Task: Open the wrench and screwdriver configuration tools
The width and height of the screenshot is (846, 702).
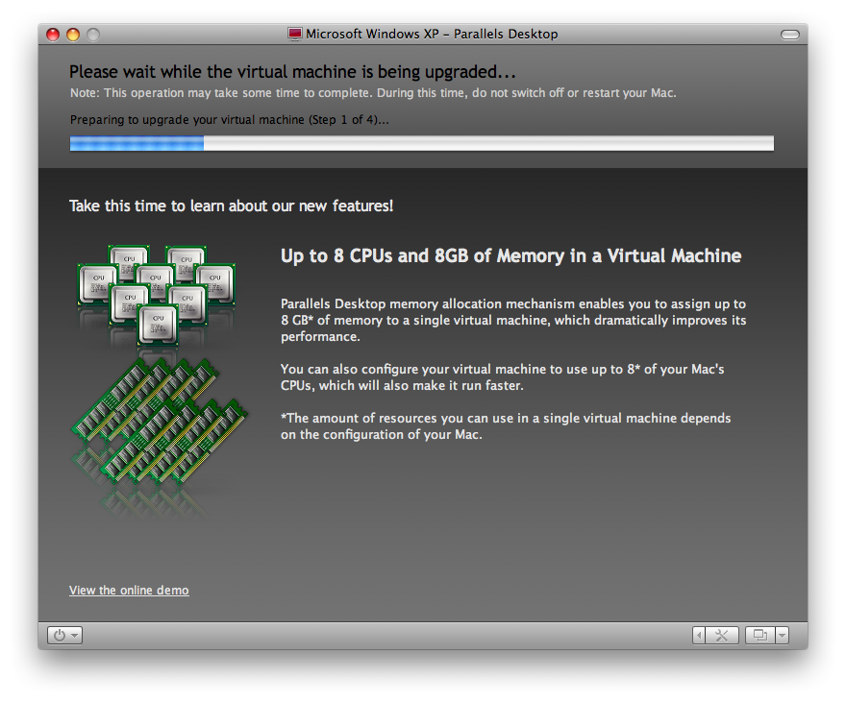Action: [722, 635]
